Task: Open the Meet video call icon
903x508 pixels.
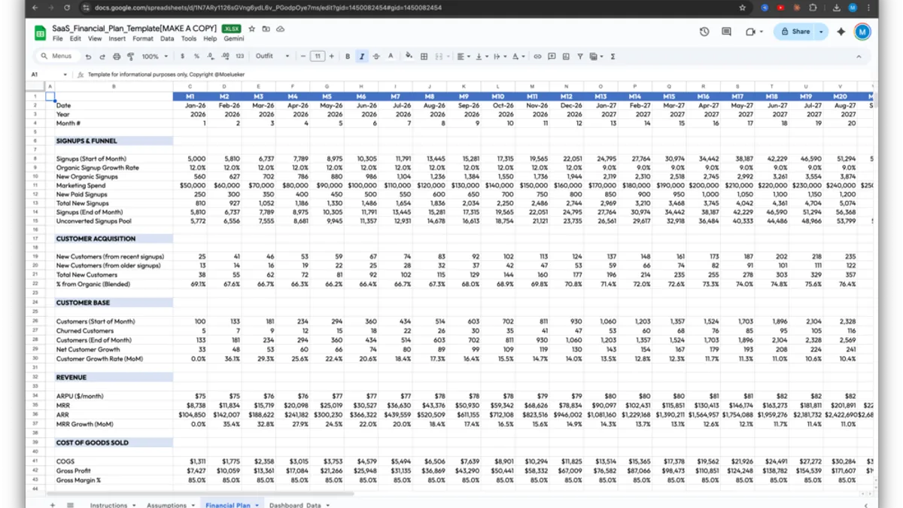Action: pos(754,32)
